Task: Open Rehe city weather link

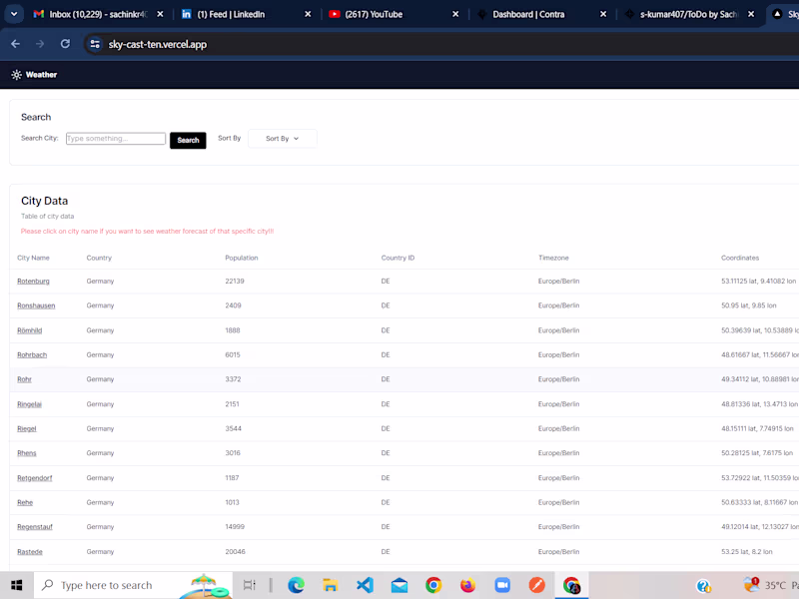Action: pyautogui.click(x=25, y=503)
